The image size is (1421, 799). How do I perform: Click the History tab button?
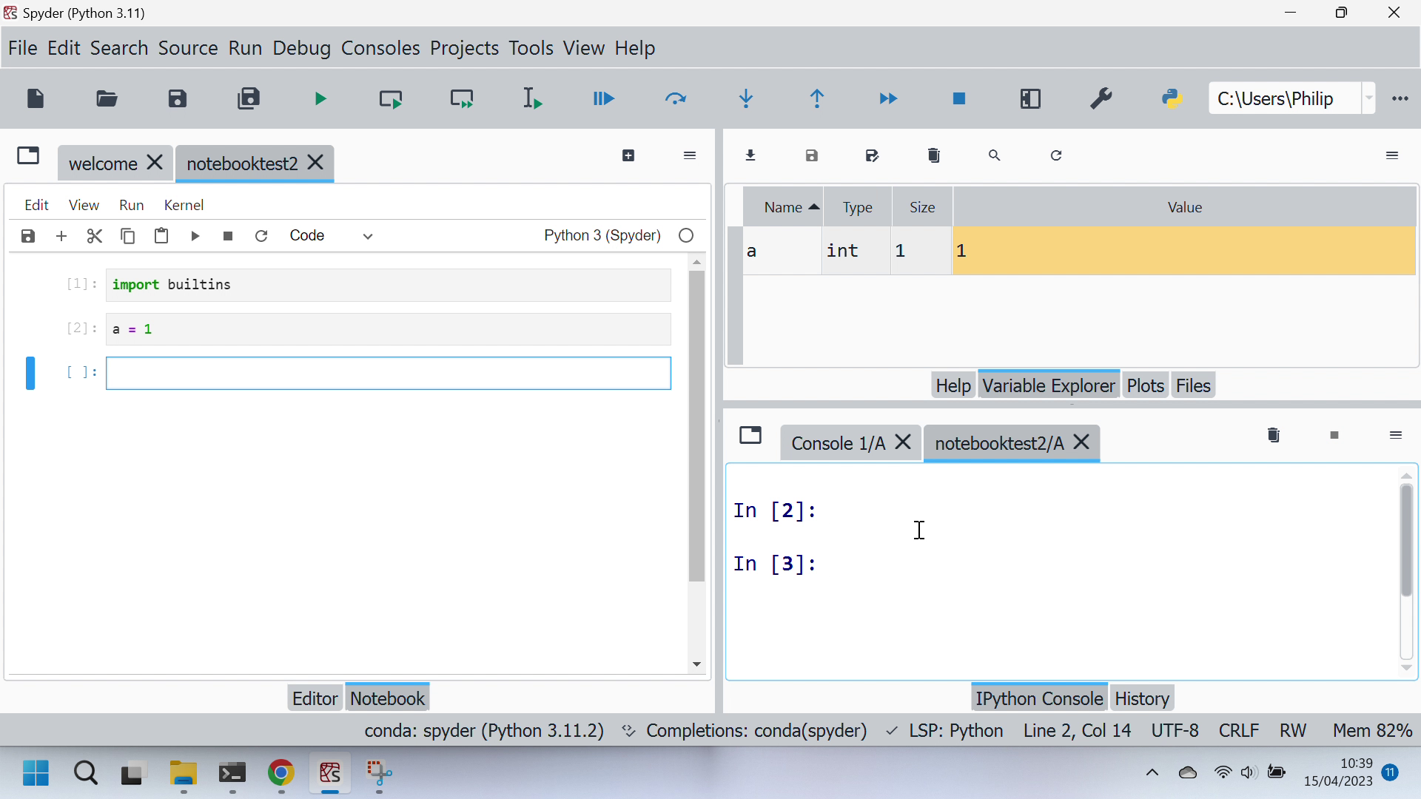click(1141, 698)
